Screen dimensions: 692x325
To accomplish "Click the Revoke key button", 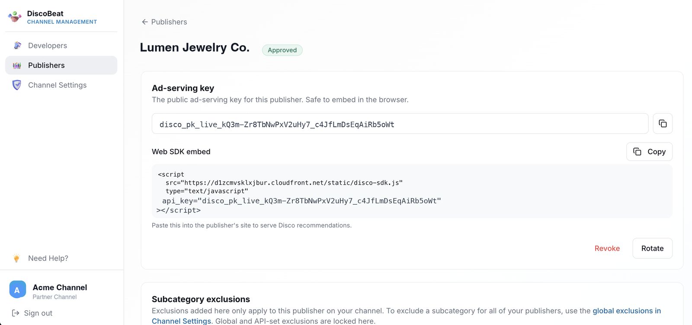I will 607,248.
